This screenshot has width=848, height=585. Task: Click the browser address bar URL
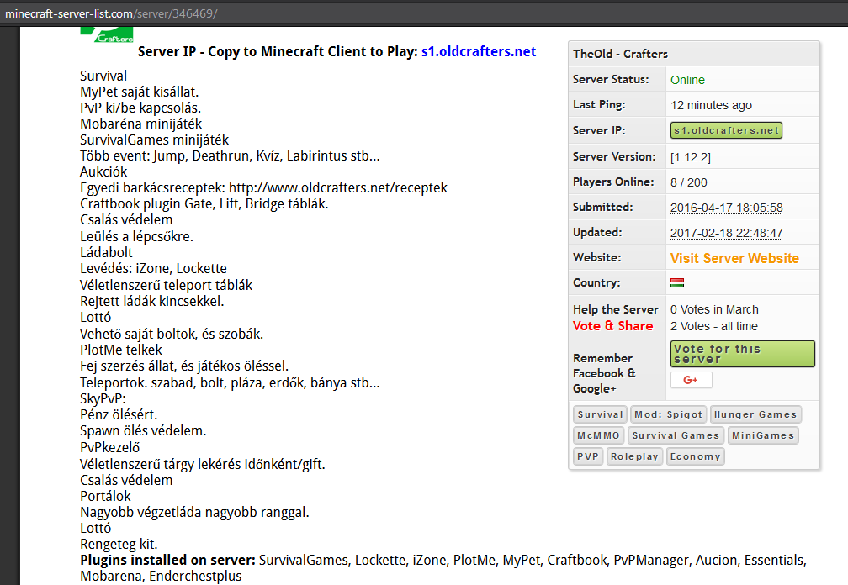pos(111,13)
